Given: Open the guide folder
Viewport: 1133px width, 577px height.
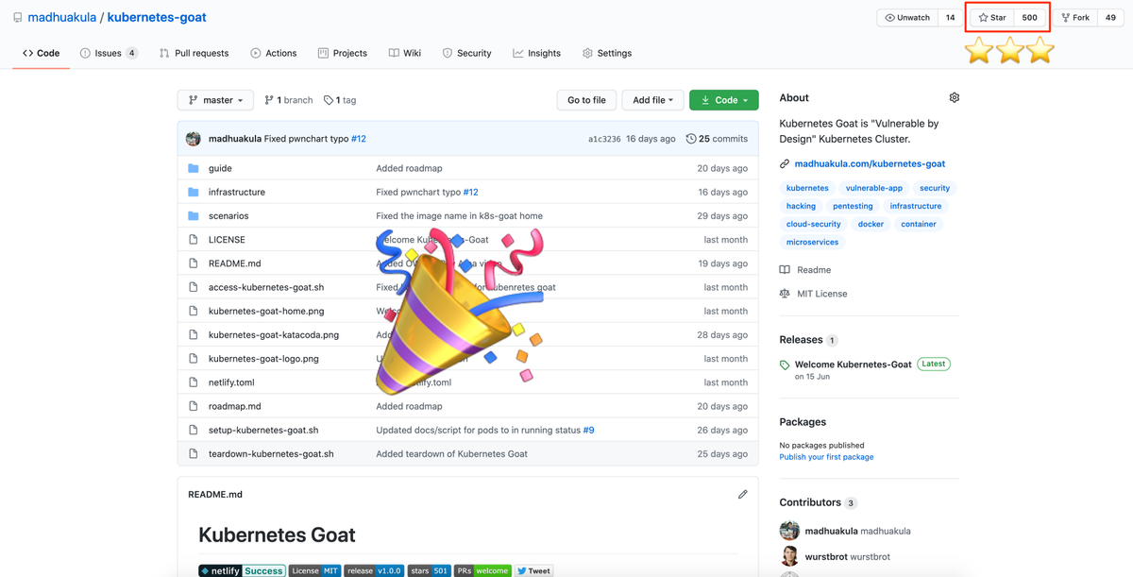Looking at the screenshot, I should point(220,168).
